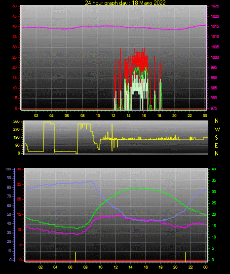This screenshot has width=230, height=274.
Task: Click the yellow sunset marker near 21 hours
Action: point(186,257)
